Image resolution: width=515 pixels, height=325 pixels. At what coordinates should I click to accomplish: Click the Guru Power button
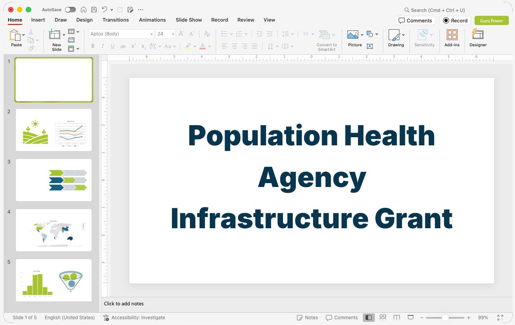point(492,20)
